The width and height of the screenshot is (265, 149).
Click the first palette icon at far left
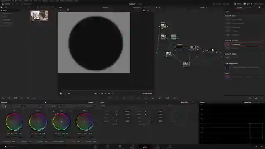point(3,98)
